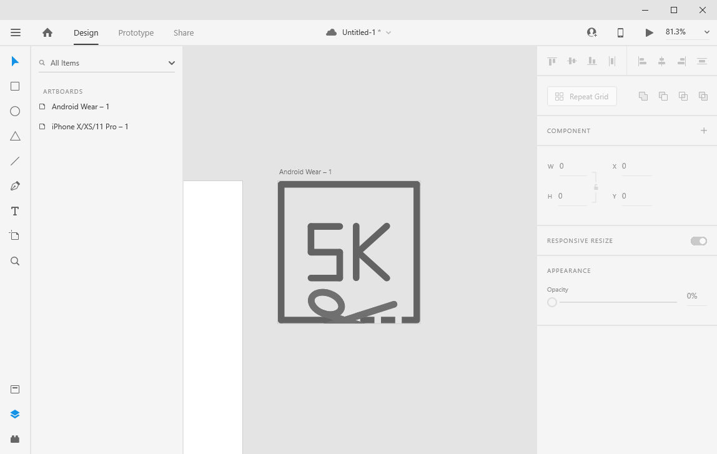Image resolution: width=717 pixels, height=454 pixels.
Task: Open the mobile device preview icon
Action: (621, 32)
